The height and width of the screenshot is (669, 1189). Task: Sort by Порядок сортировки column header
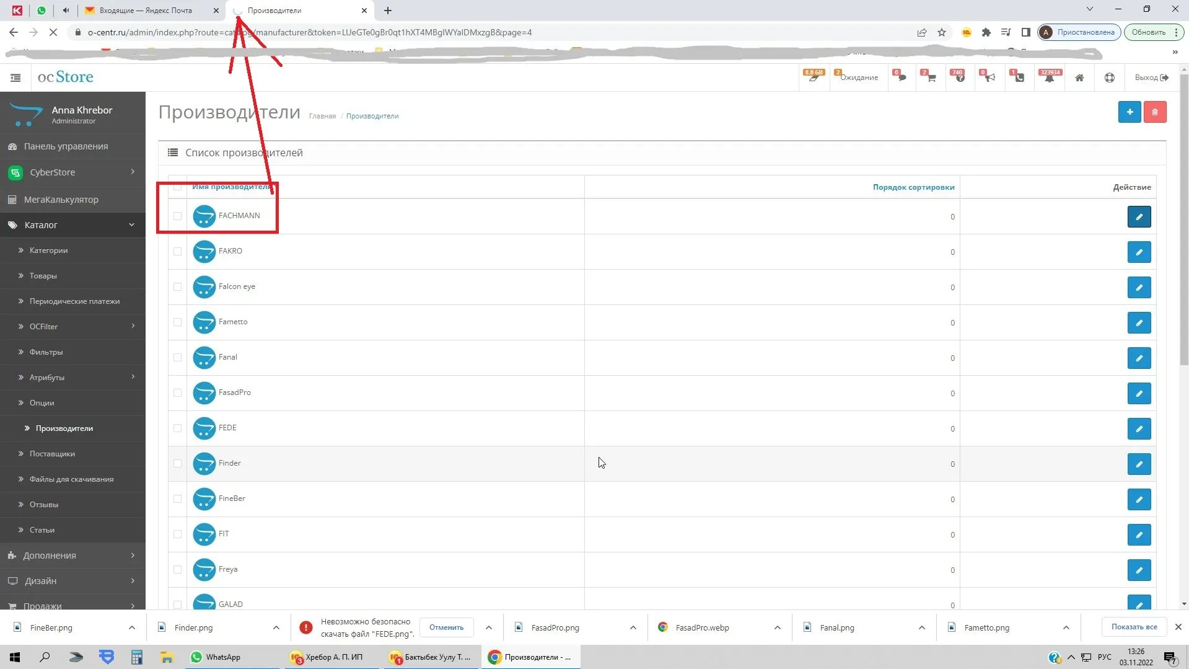tap(913, 187)
